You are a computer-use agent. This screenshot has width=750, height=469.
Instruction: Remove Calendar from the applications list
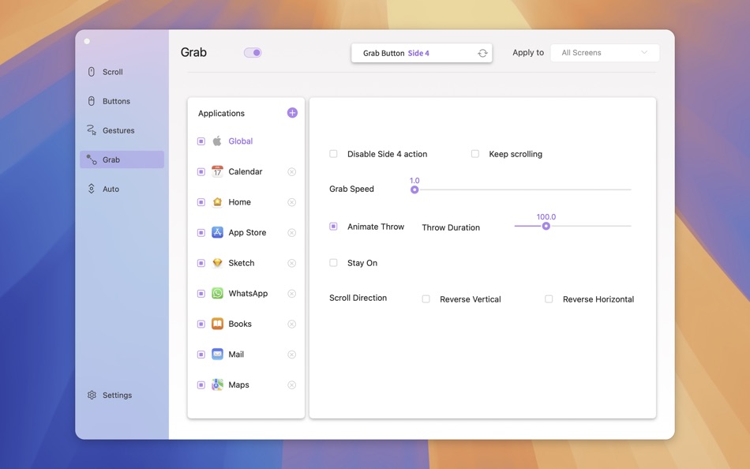click(292, 172)
